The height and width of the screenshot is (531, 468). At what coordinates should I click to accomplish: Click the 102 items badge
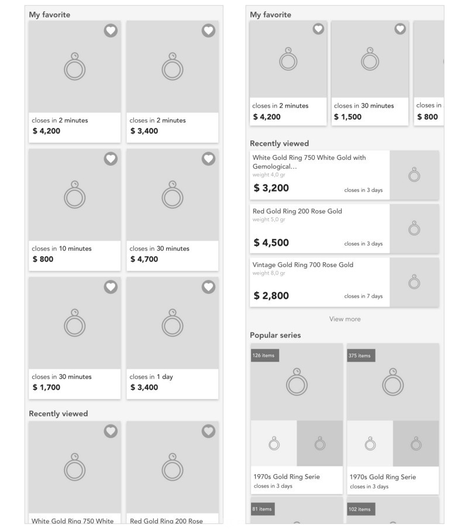361,509
